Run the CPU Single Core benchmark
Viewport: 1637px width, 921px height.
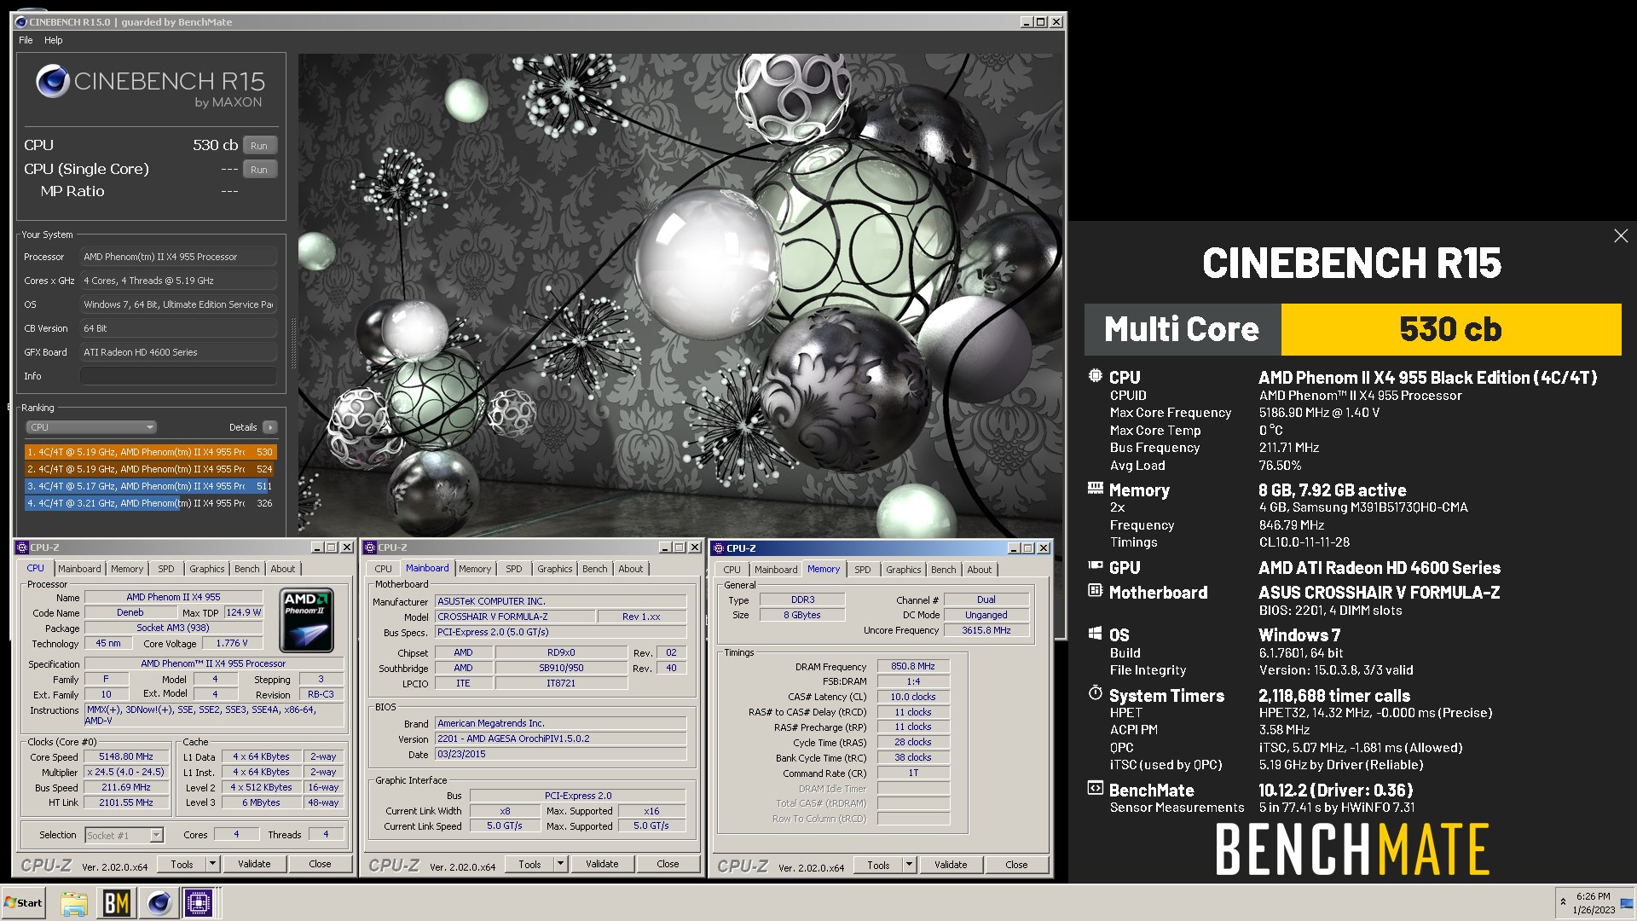pyautogui.click(x=260, y=170)
